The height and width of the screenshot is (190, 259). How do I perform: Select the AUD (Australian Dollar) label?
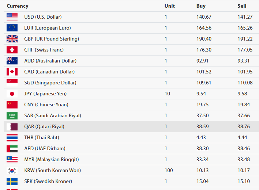(x=50, y=61)
